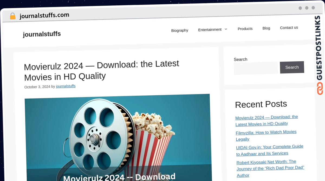The width and height of the screenshot is (325, 181).
Task: Click the last gray window control dot
Action: click(x=313, y=8)
